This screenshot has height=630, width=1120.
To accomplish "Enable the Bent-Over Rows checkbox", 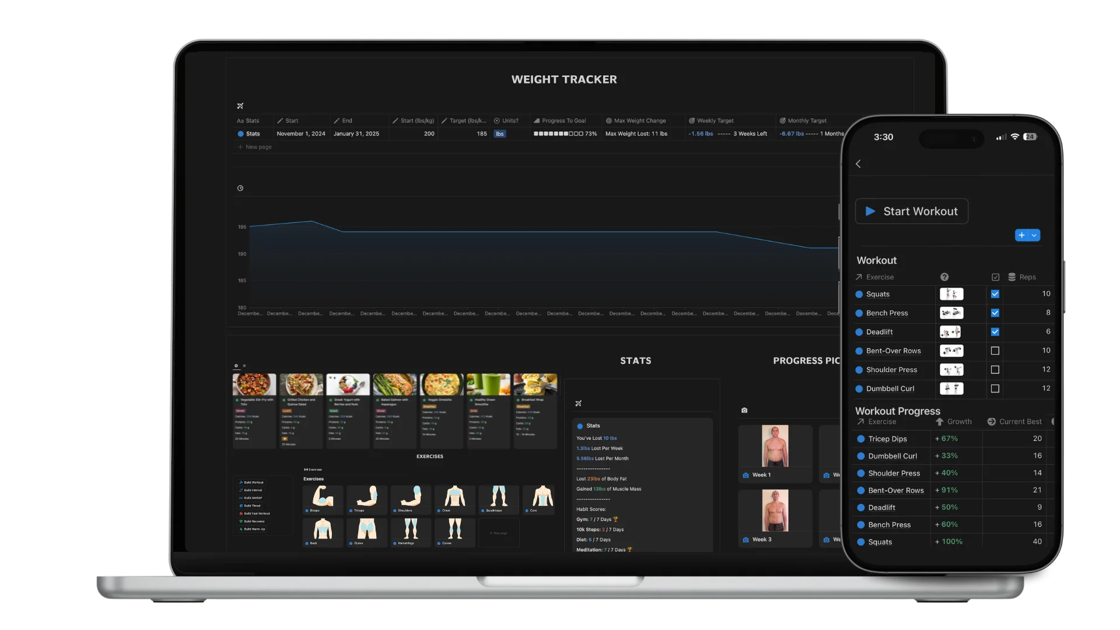I will pyautogui.click(x=995, y=351).
